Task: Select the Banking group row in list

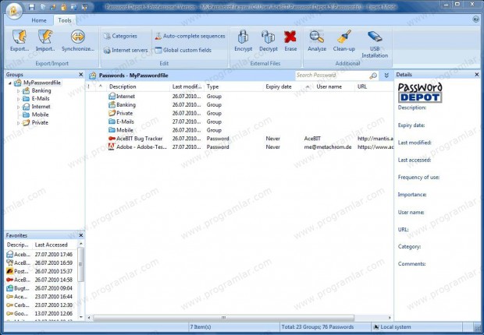Action: (240, 104)
